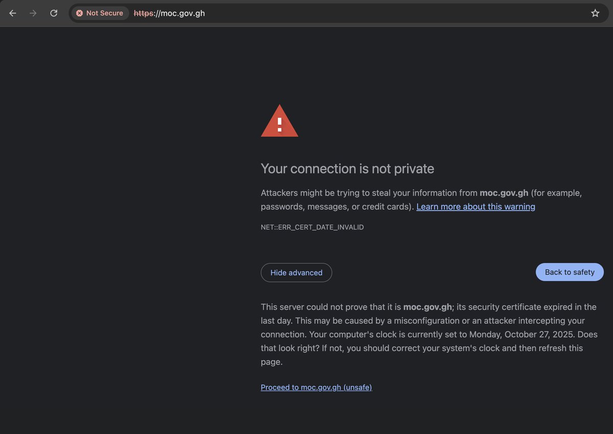Click the forward navigation arrow
The height and width of the screenshot is (434, 613).
(x=33, y=13)
